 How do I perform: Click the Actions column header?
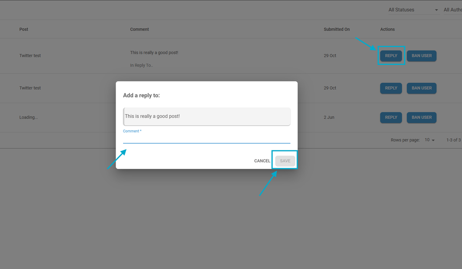coord(388,30)
